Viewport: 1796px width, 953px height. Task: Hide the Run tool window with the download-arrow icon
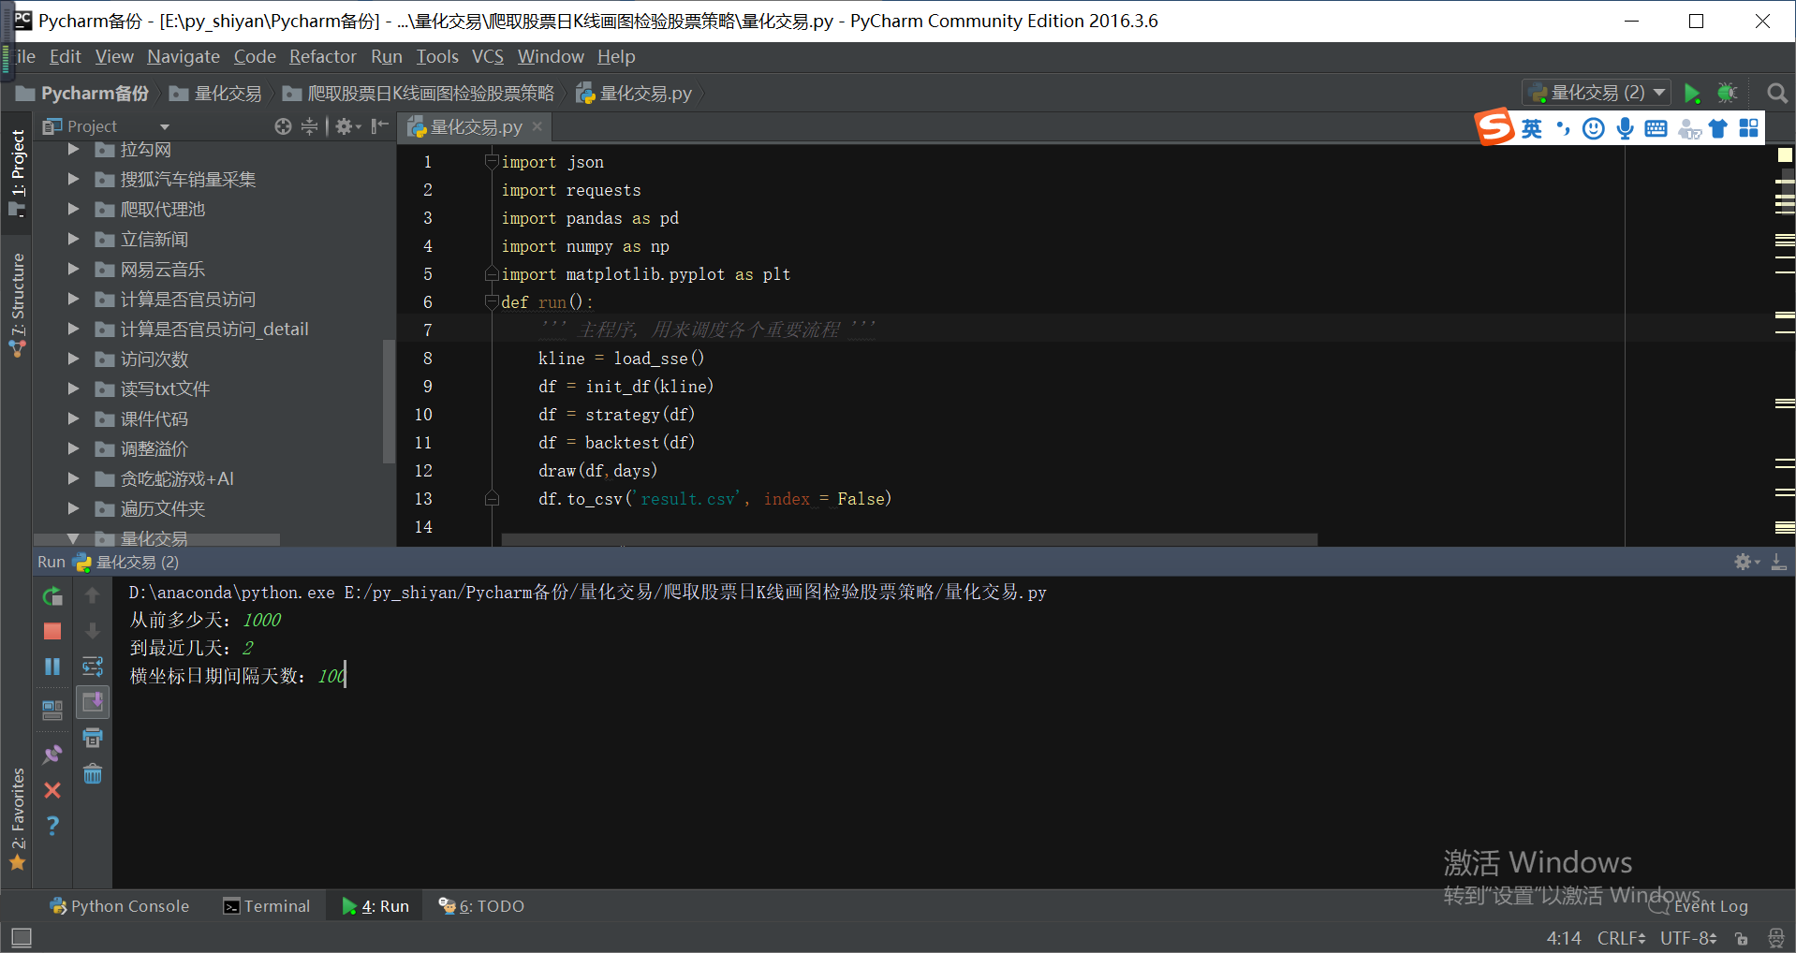1779,562
